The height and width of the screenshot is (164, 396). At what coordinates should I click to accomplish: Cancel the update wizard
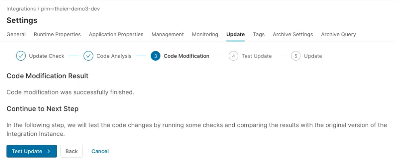(100, 151)
